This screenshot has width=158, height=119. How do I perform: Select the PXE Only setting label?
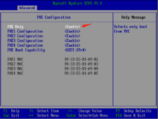point(15,27)
